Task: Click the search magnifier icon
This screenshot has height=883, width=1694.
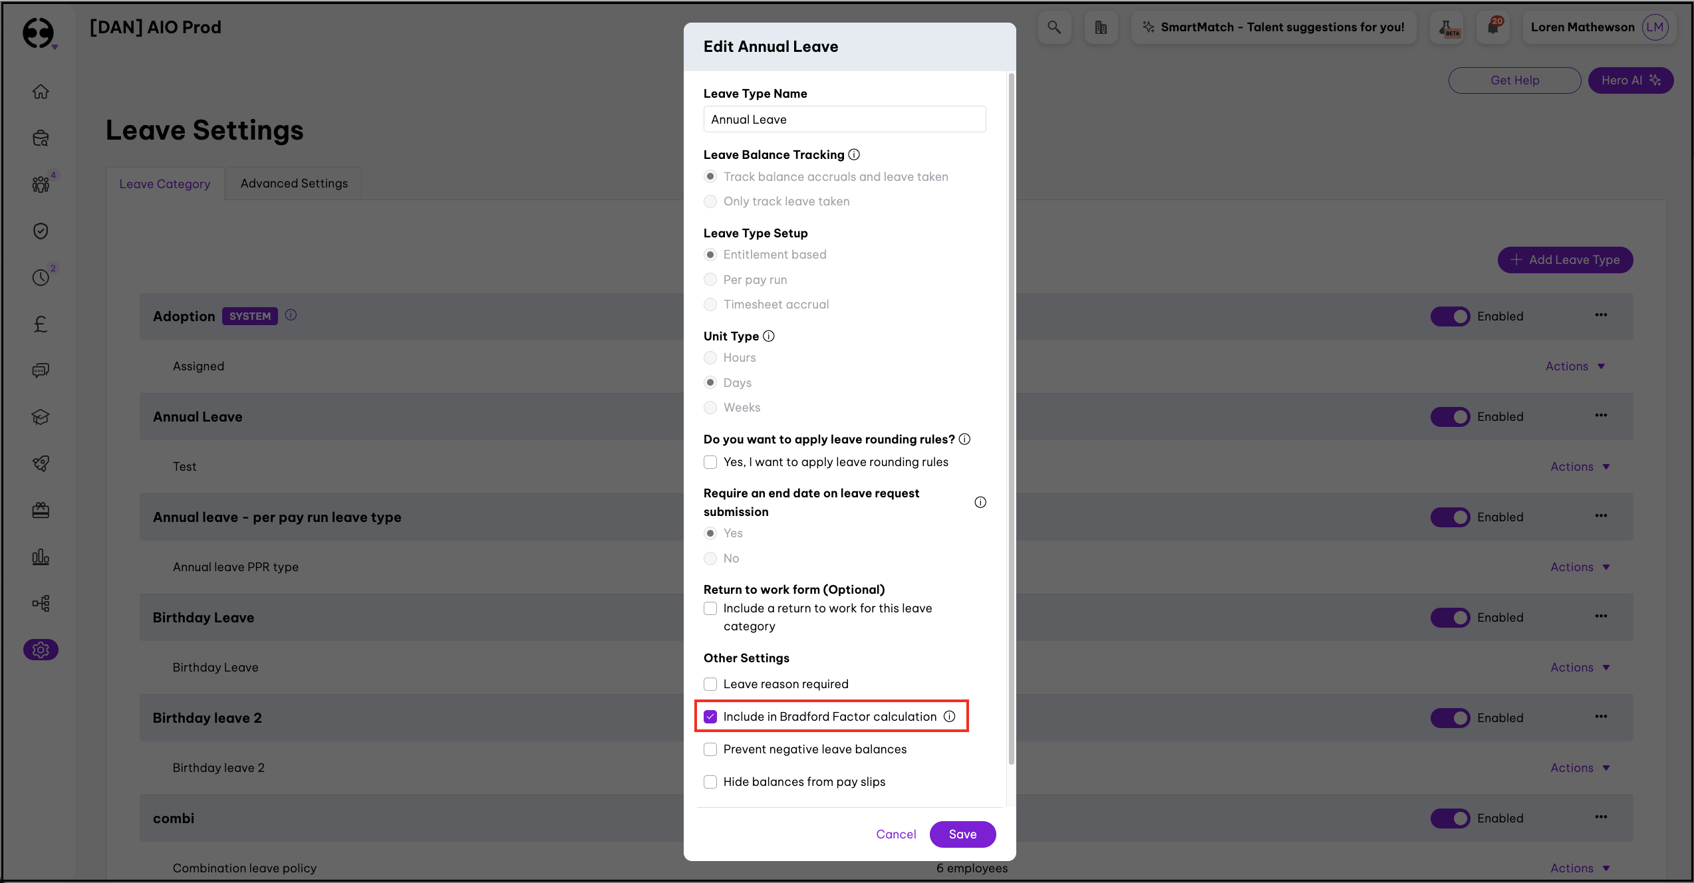Action: click(x=1054, y=27)
